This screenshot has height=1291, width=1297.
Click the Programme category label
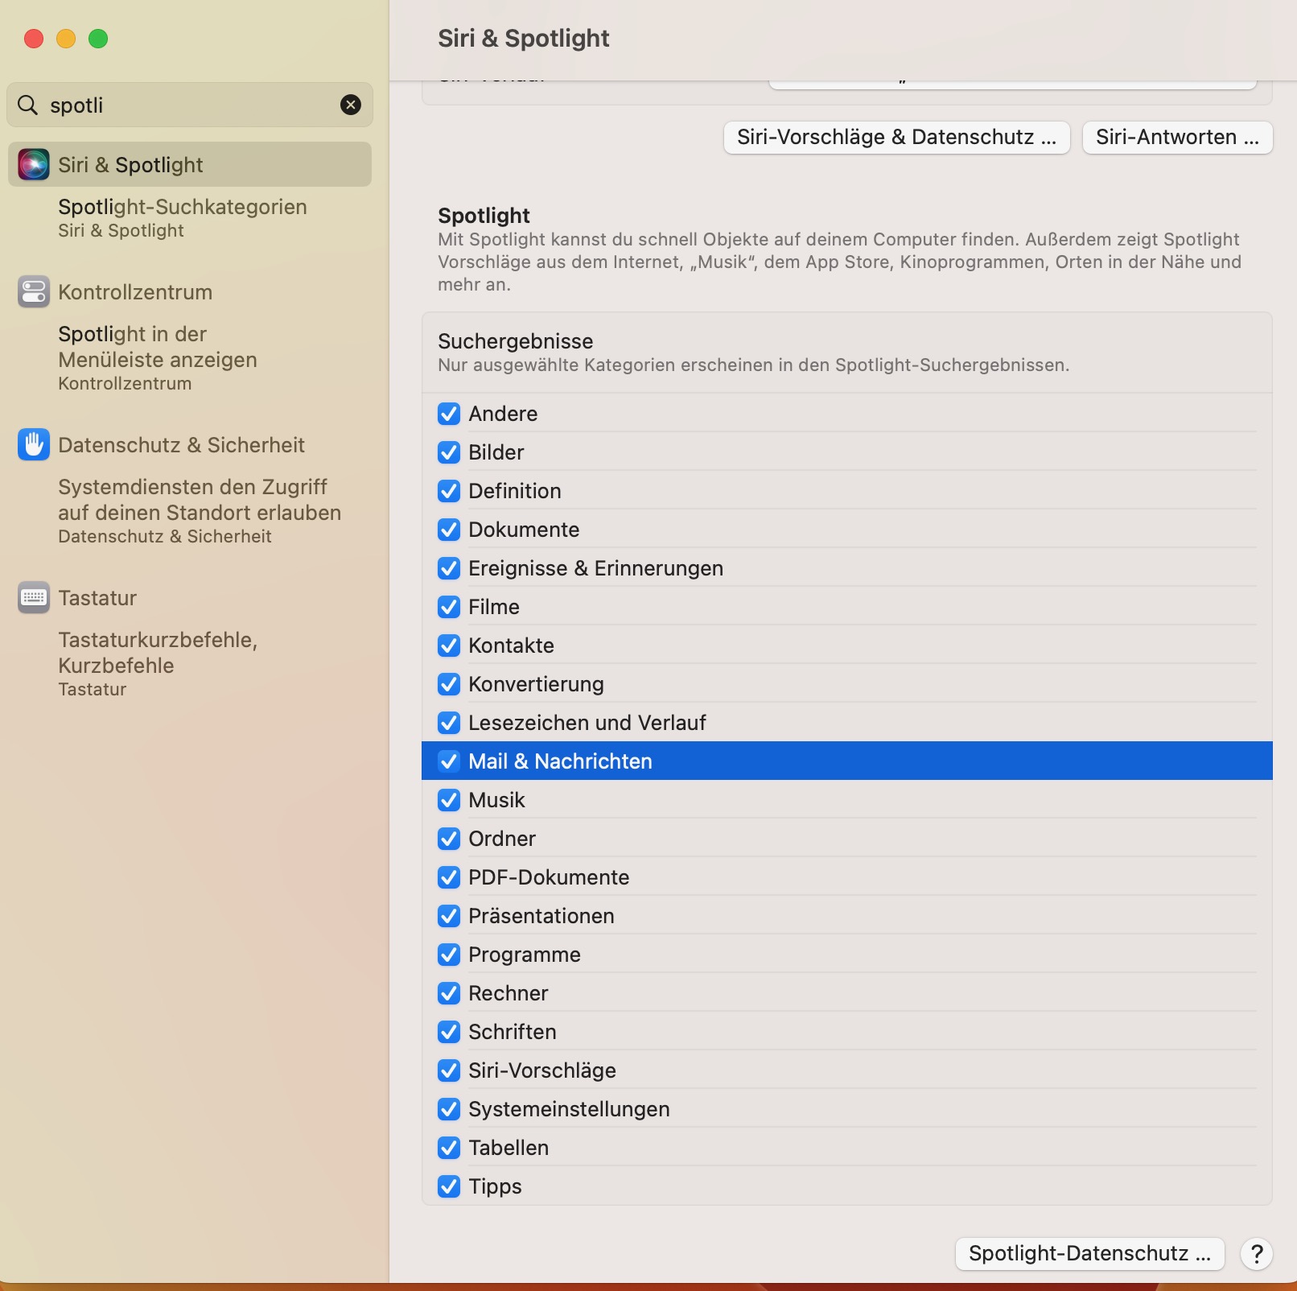(525, 955)
